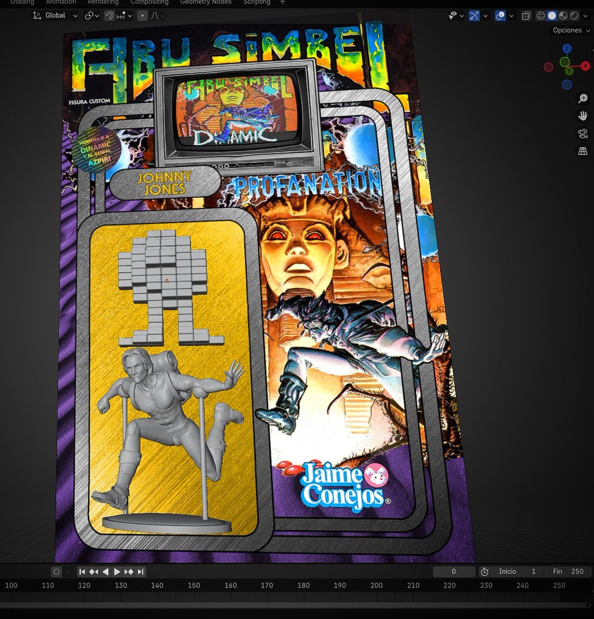This screenshot has height=619, width=594.
Task: Open the Shading workspace tab
Action: coord(22,2)
